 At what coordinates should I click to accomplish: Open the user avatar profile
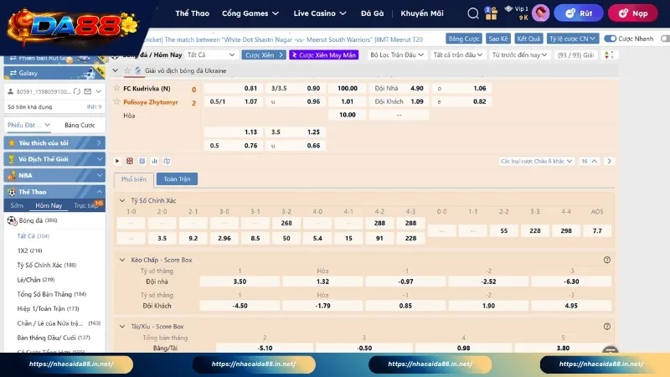[540, 13]
